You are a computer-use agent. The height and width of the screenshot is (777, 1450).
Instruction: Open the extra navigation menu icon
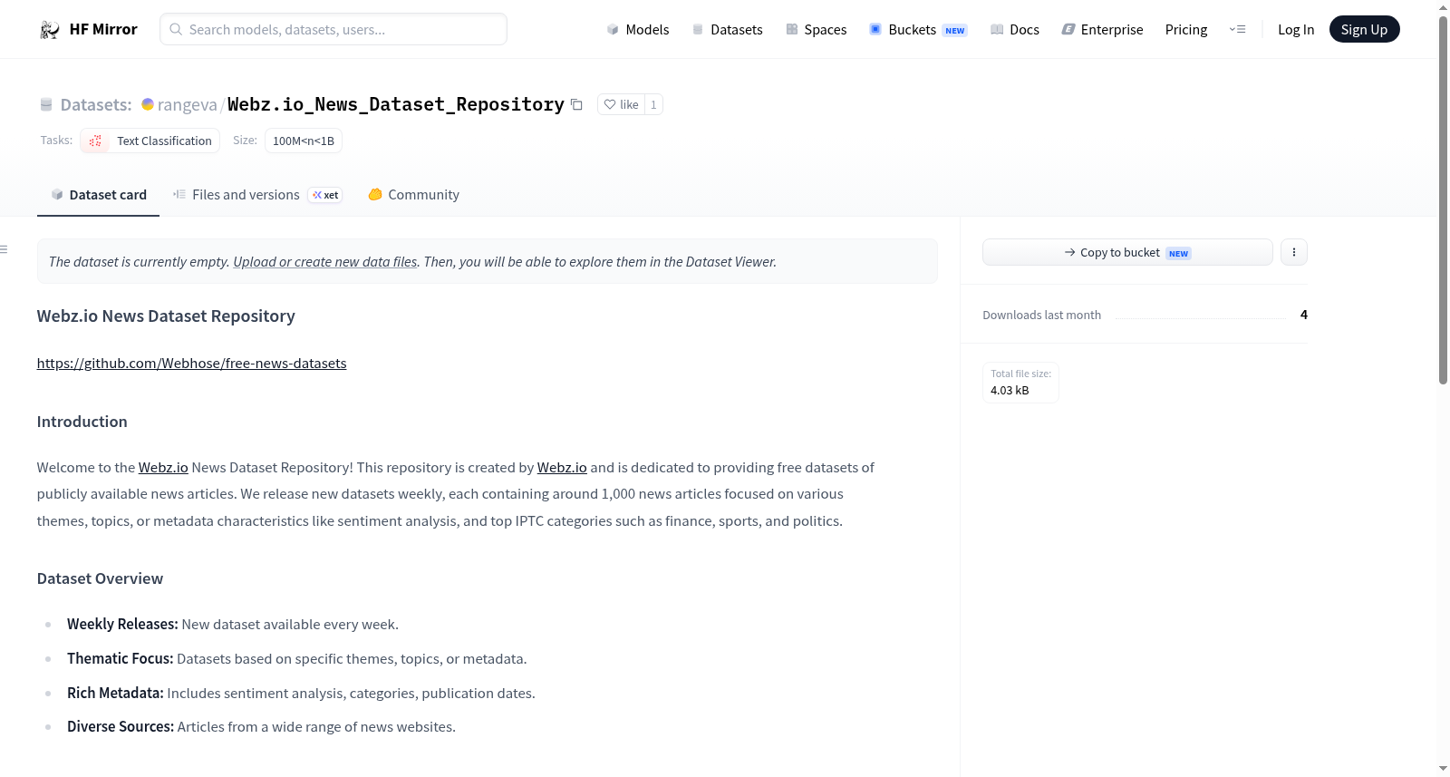coord(1237,29)
